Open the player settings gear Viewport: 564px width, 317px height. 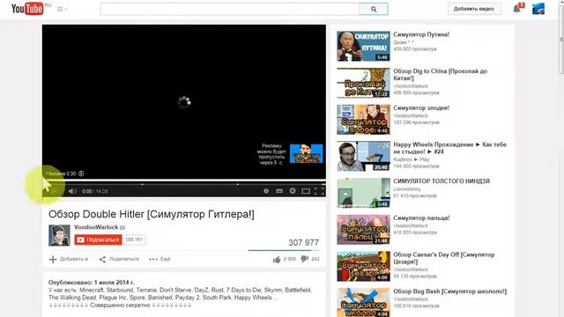pyautogui.click(x=293, y=191)
